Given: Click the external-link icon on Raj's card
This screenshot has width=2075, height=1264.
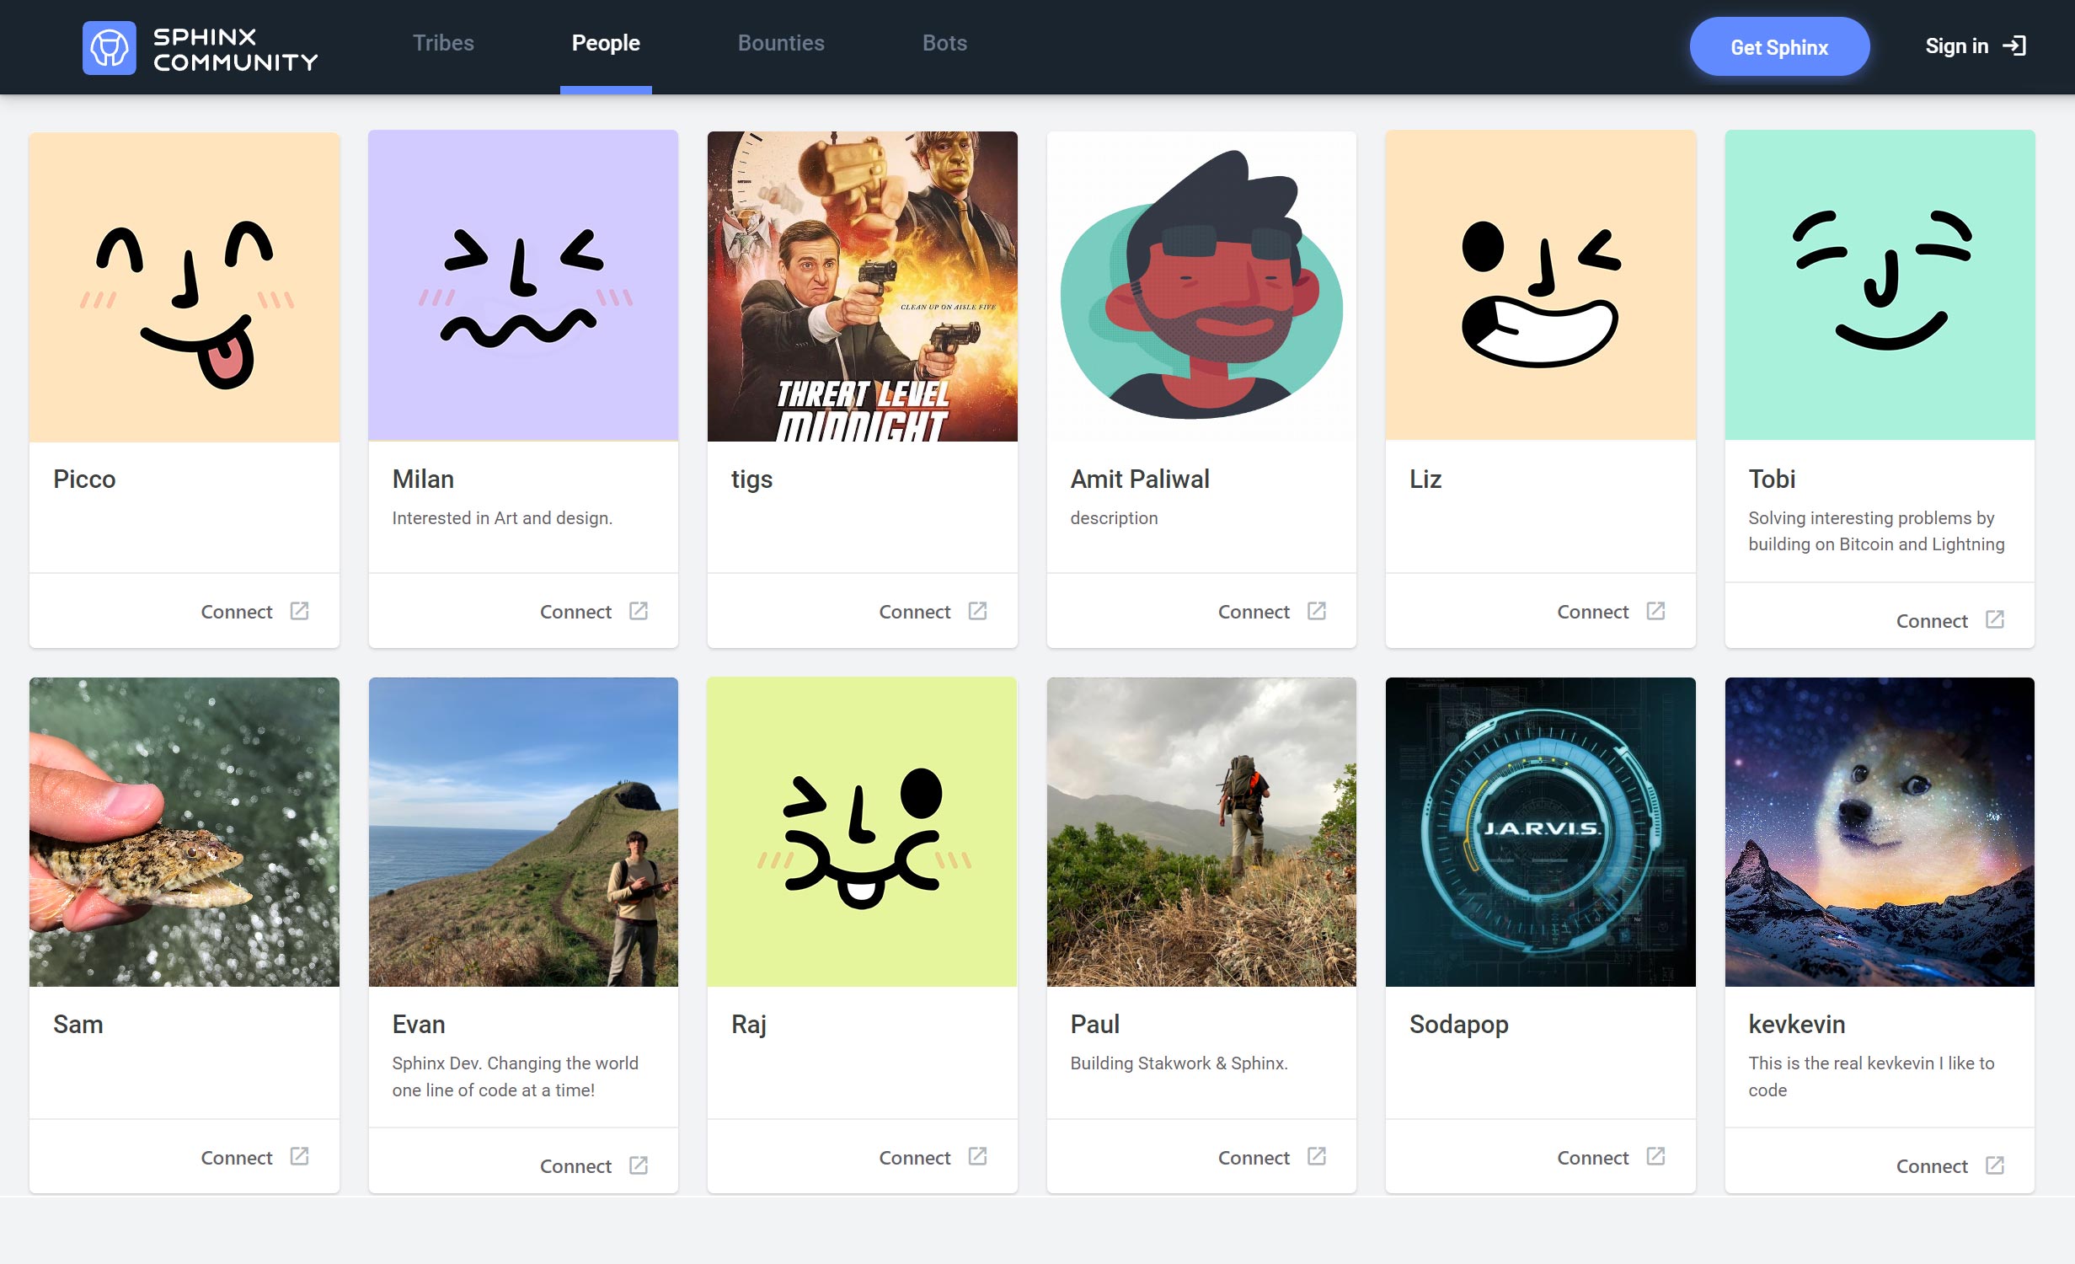Looking at the screenshot, I should pos(979,1158).
